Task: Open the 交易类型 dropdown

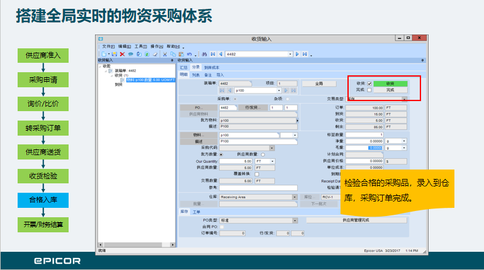Action: point(404,99)
